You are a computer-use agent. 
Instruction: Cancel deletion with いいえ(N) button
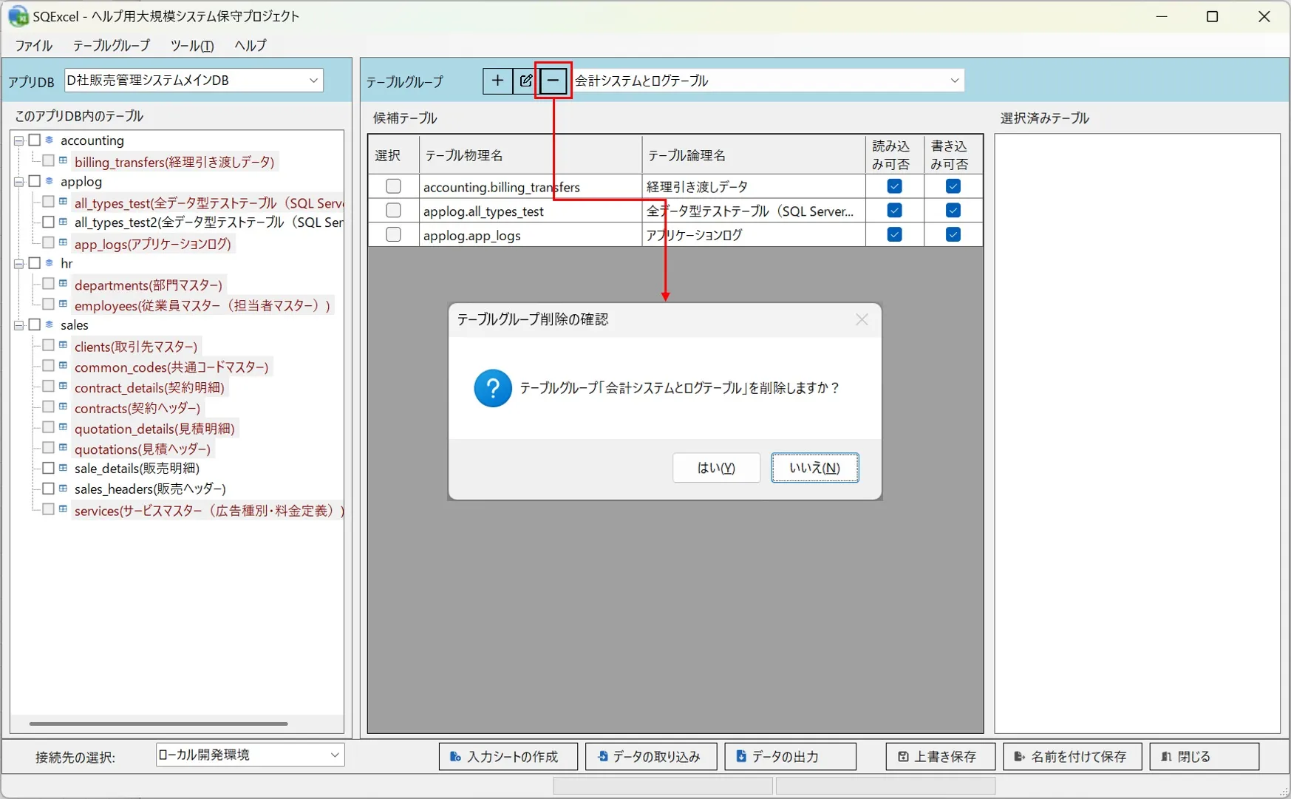tap(815, 468)
